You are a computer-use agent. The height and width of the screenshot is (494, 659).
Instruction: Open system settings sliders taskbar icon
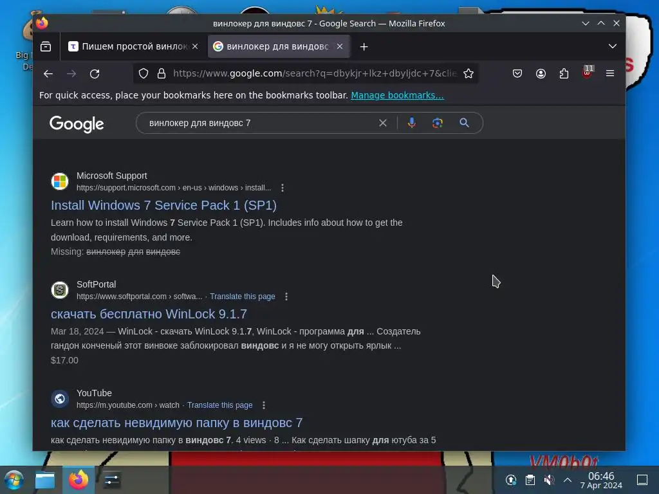pos(111,480)
